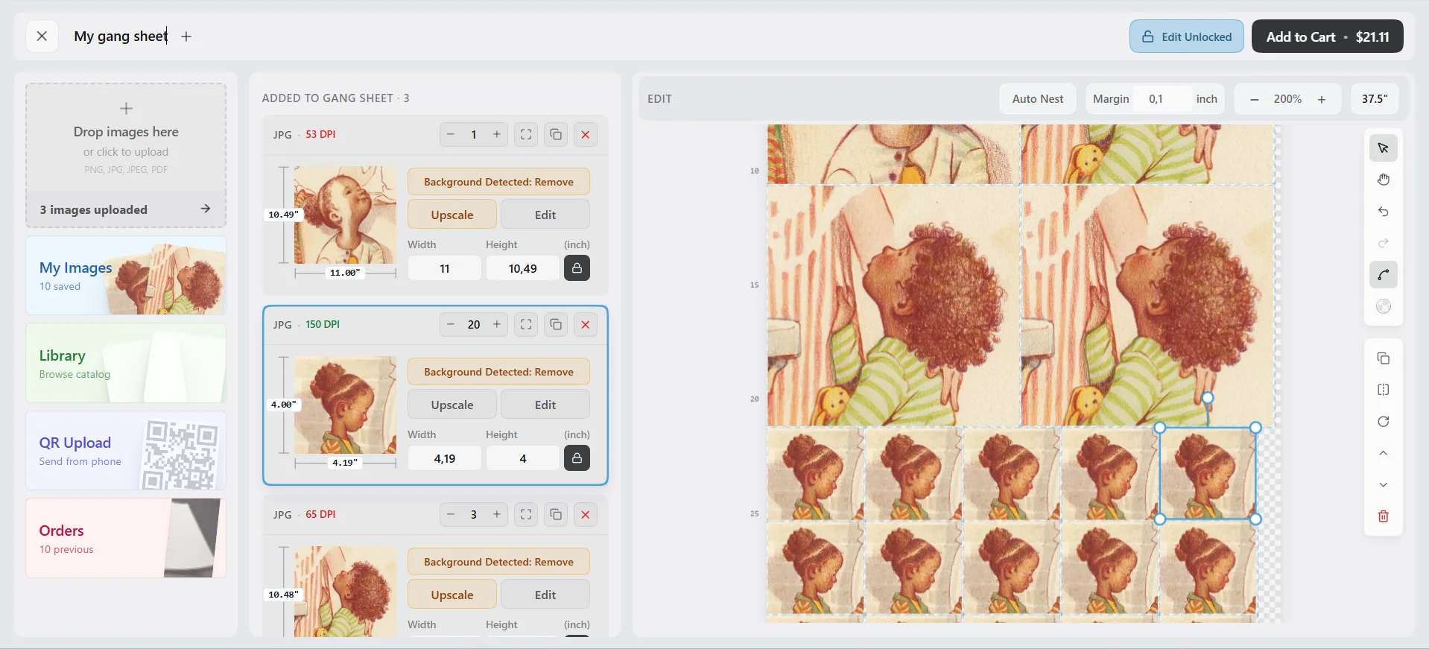Fit-to-sheet icon for the 53 DPI image
1429x649 pixels.
coord(526,134)
